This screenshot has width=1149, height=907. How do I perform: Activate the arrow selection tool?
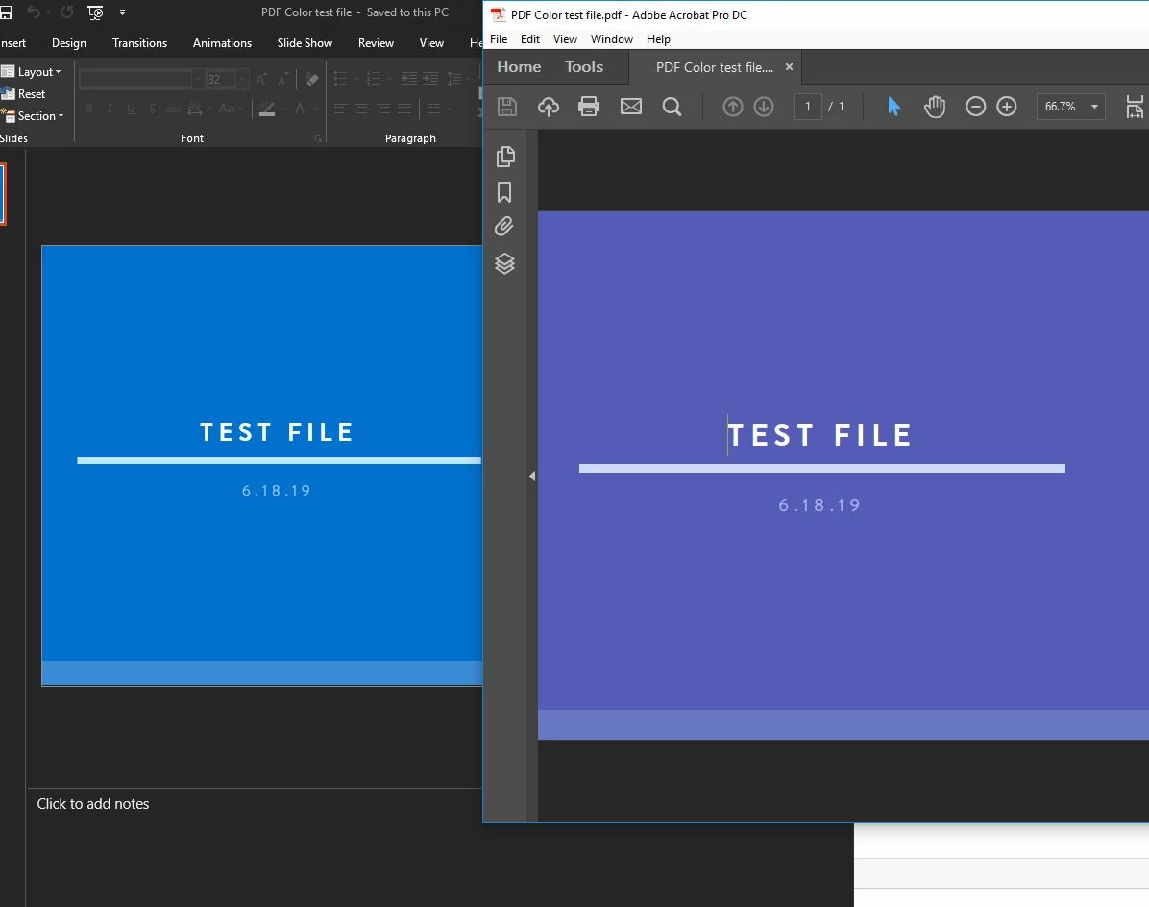(x=893, y=107)
